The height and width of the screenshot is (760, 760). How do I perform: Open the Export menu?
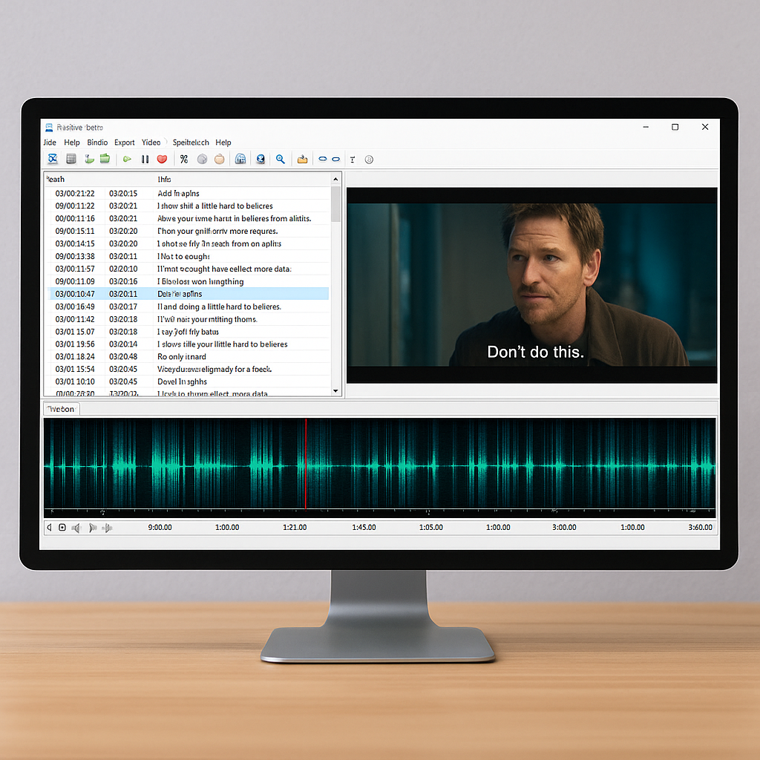[x=125, y=142]
